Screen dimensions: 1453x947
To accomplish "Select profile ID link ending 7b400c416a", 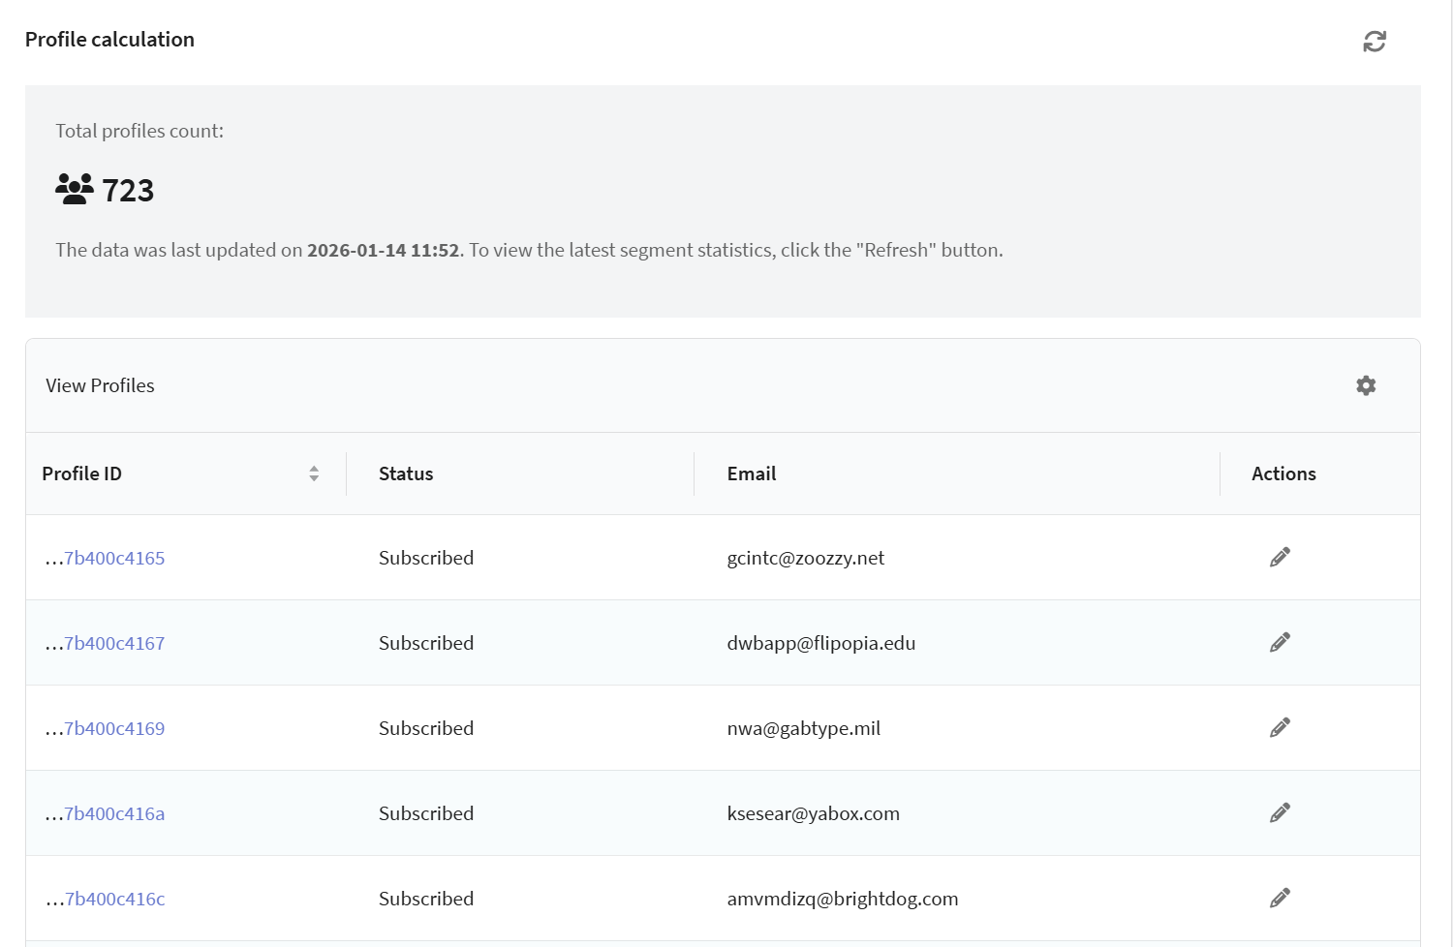I will [114, 814].
